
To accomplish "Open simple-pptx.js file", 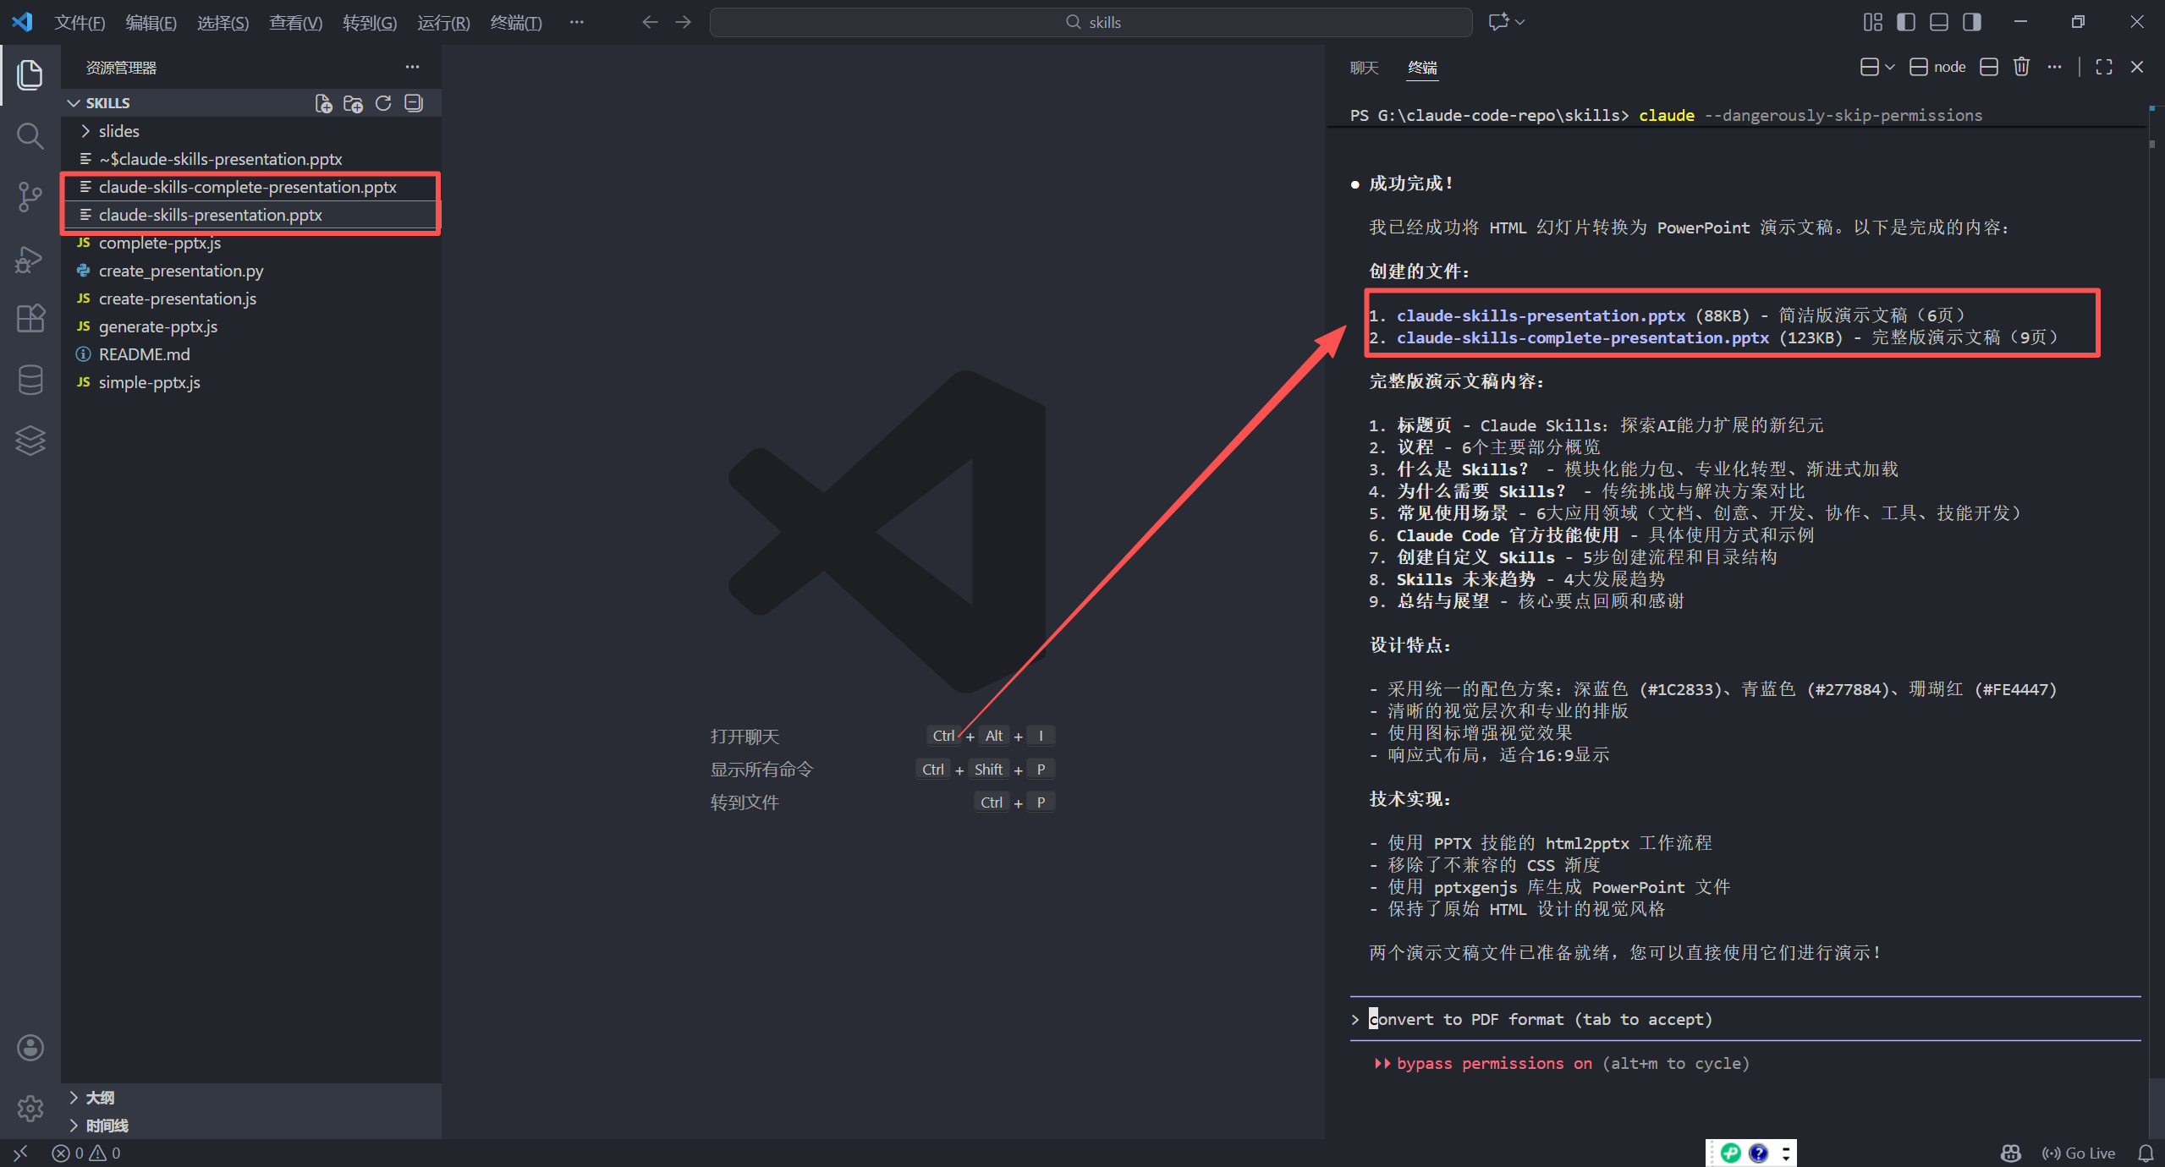I will pos(149,382).
